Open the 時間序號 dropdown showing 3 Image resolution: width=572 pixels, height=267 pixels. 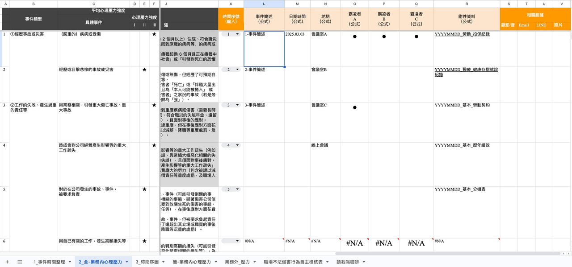click(231, 105)
